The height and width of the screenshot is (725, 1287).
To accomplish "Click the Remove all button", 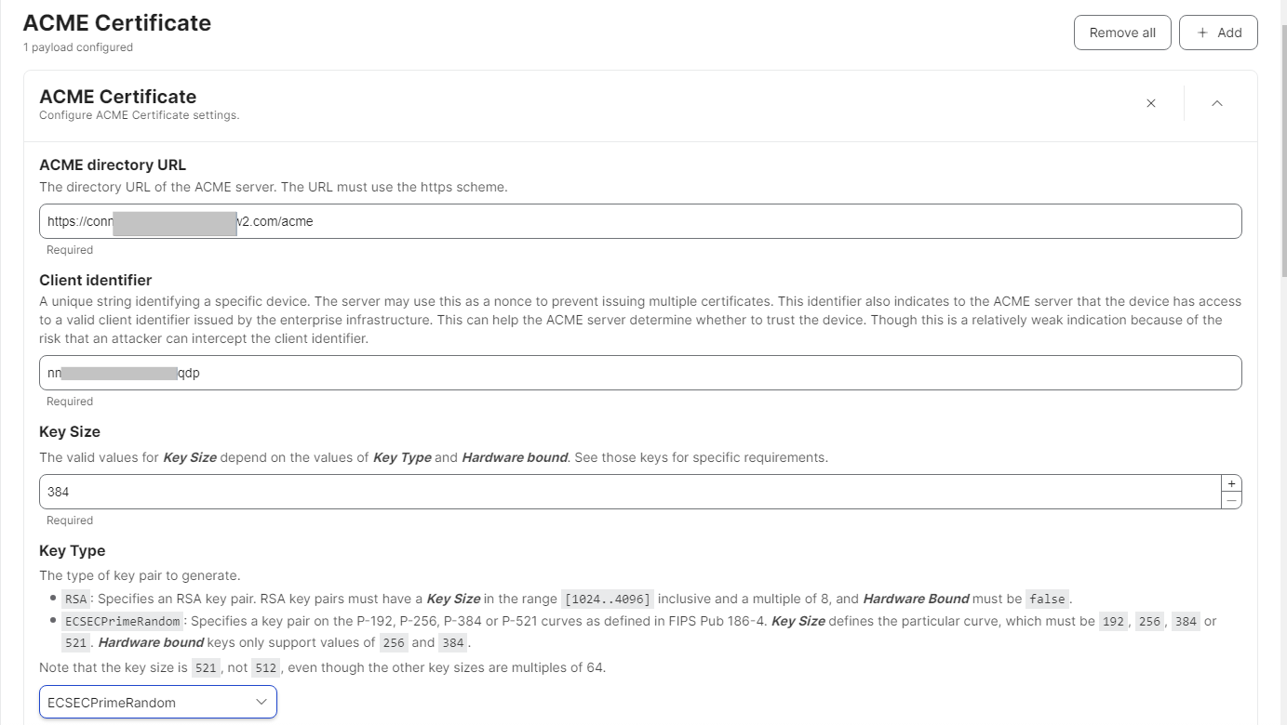I will pyautogui.click(x=1122, y=33).
